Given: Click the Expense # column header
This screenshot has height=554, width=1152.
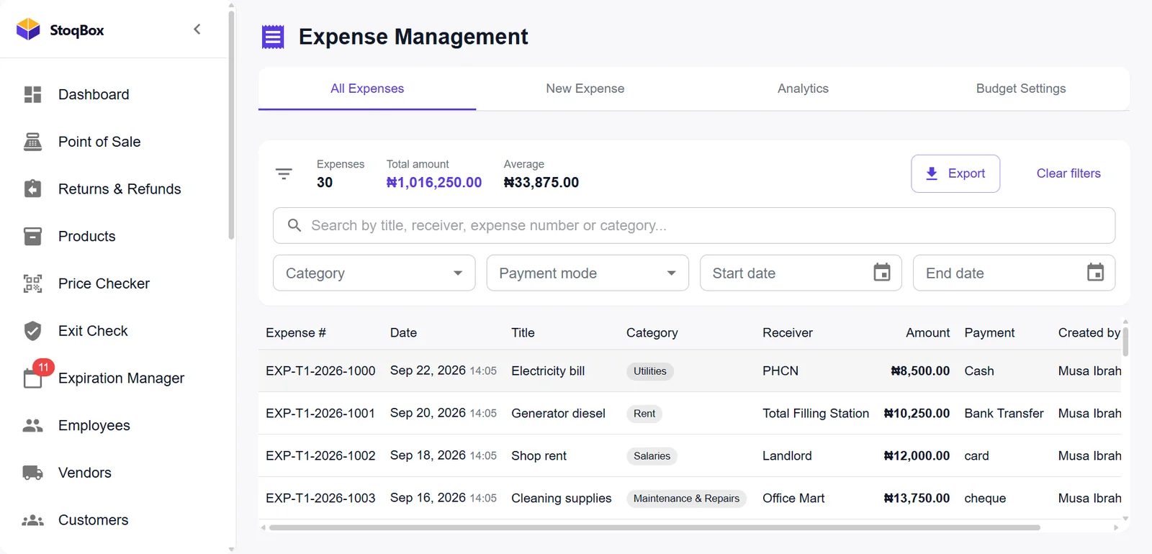Looking at the screenshot, I should (296, 332).
